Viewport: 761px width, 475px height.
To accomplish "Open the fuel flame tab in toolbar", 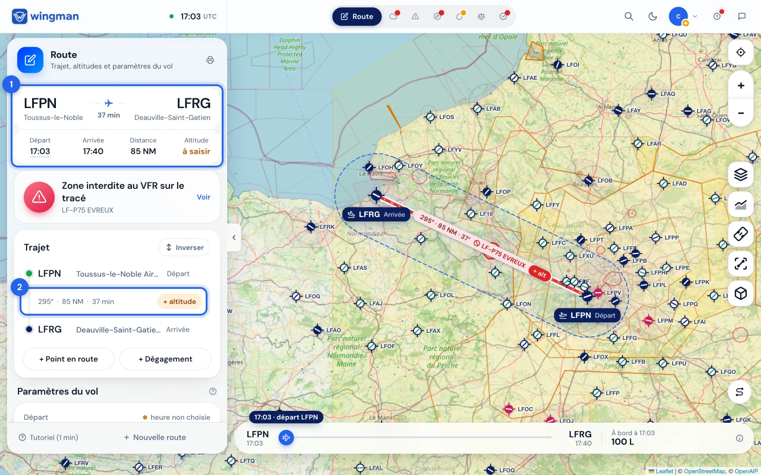I will [459, 16].
